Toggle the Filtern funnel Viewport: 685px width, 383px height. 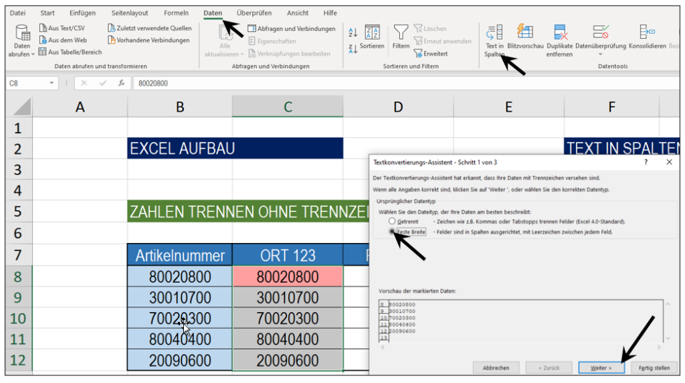pos(401,37)
